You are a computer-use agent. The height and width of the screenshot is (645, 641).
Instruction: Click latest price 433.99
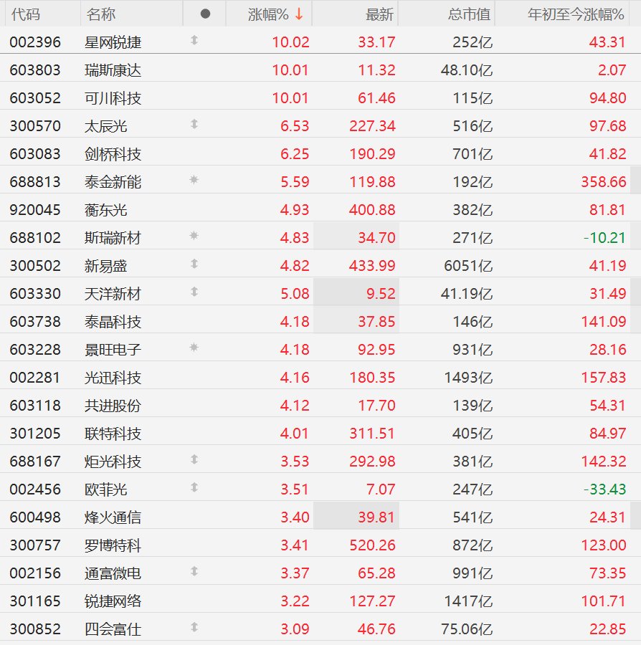pos(372,266)
